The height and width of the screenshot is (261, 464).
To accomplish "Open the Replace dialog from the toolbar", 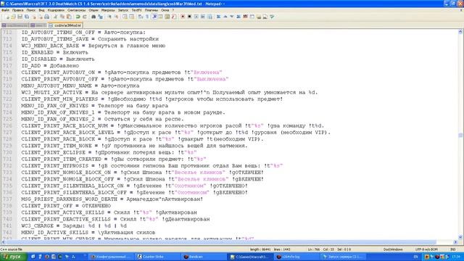I will 101,17.
